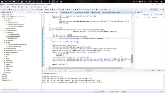Open the Window menu
This screenshot has height=93, width=165.
(40, 7)
